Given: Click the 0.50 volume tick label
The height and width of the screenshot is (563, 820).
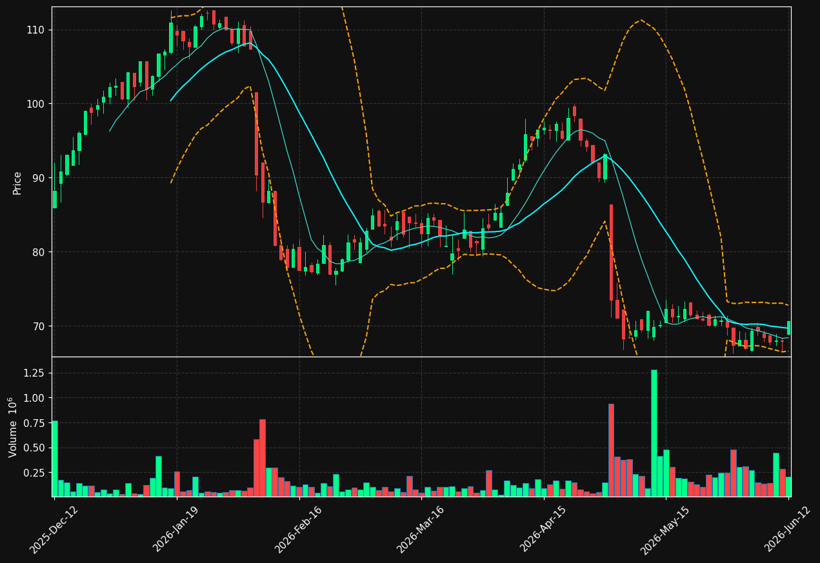Looking at the screenshot, I should (34, 448).
